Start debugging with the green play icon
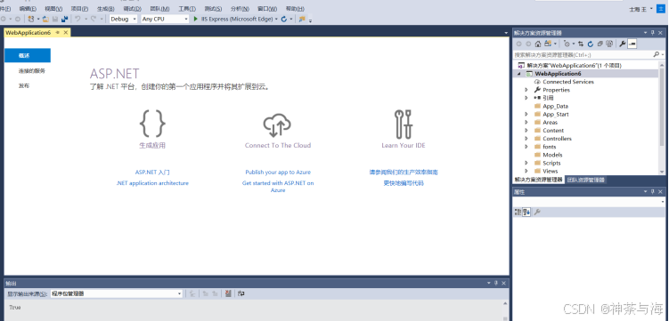This screenshot has width=669, height=321. pos(196,19)
